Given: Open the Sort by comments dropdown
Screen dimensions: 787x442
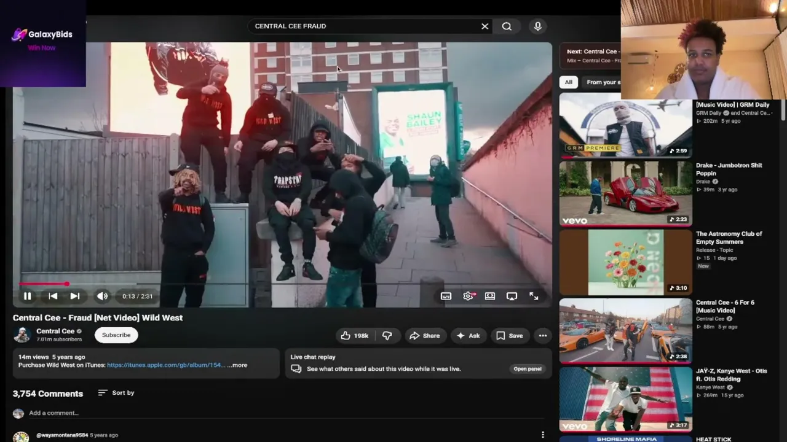Looking at the screenshot, I should [116, 393].
